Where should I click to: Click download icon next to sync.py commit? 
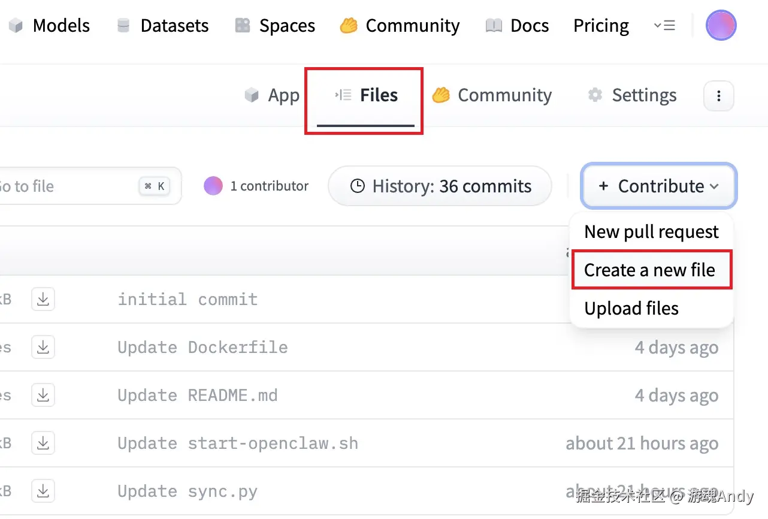click(43, 491)
